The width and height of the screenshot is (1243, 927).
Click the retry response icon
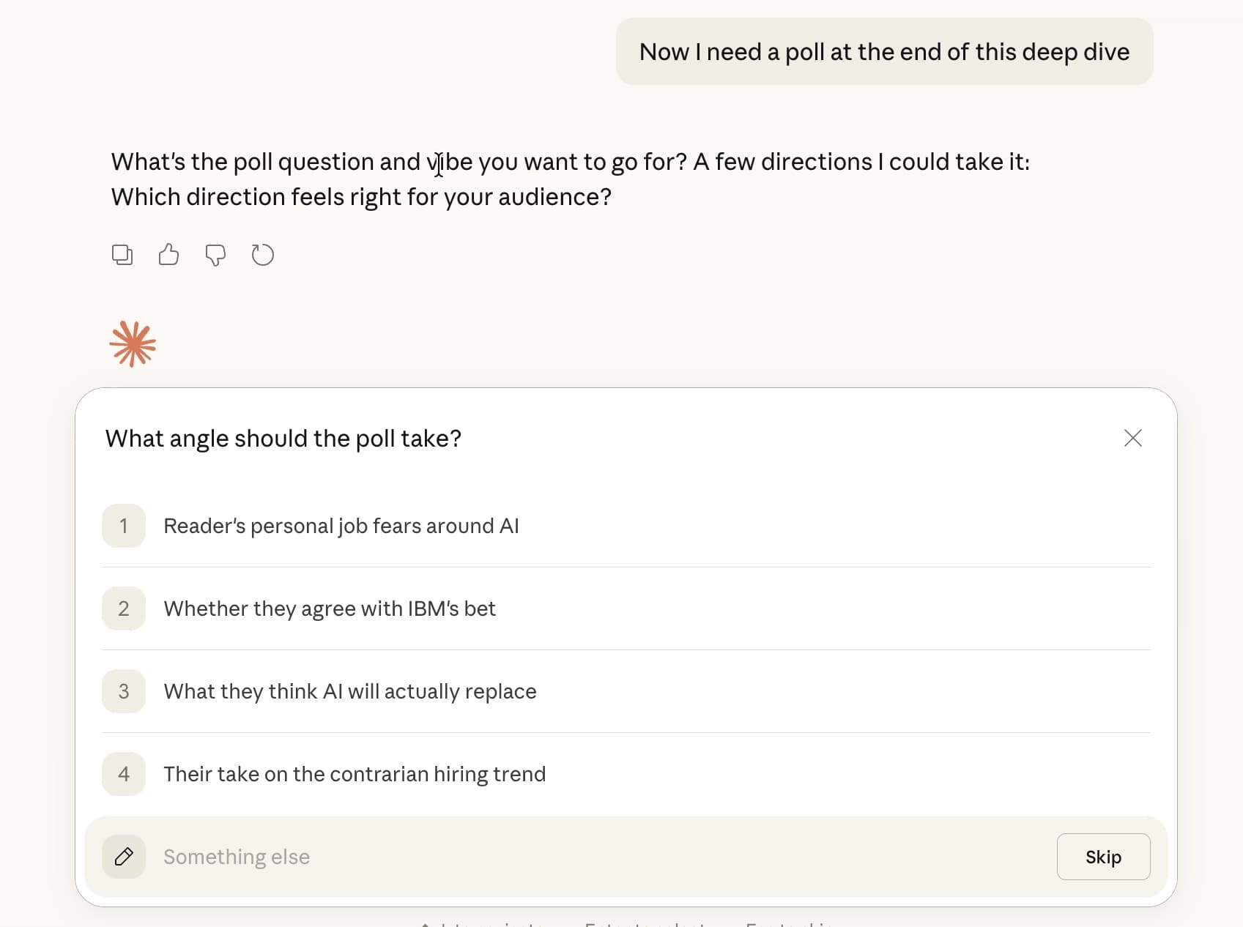pos(262,255)
